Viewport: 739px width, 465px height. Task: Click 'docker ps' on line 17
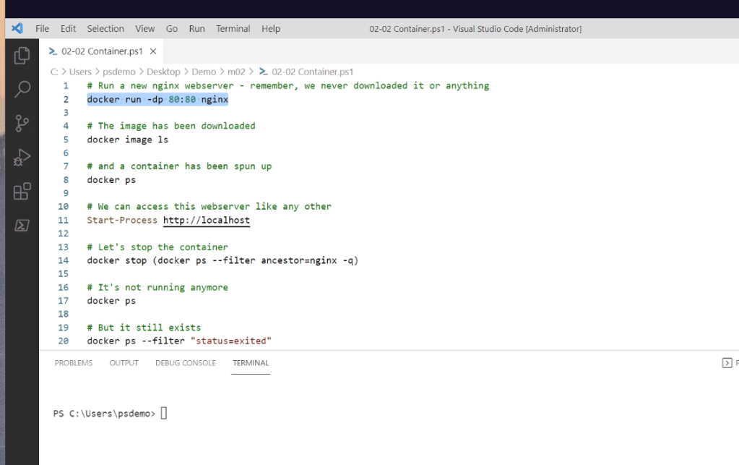pos(111,301)
